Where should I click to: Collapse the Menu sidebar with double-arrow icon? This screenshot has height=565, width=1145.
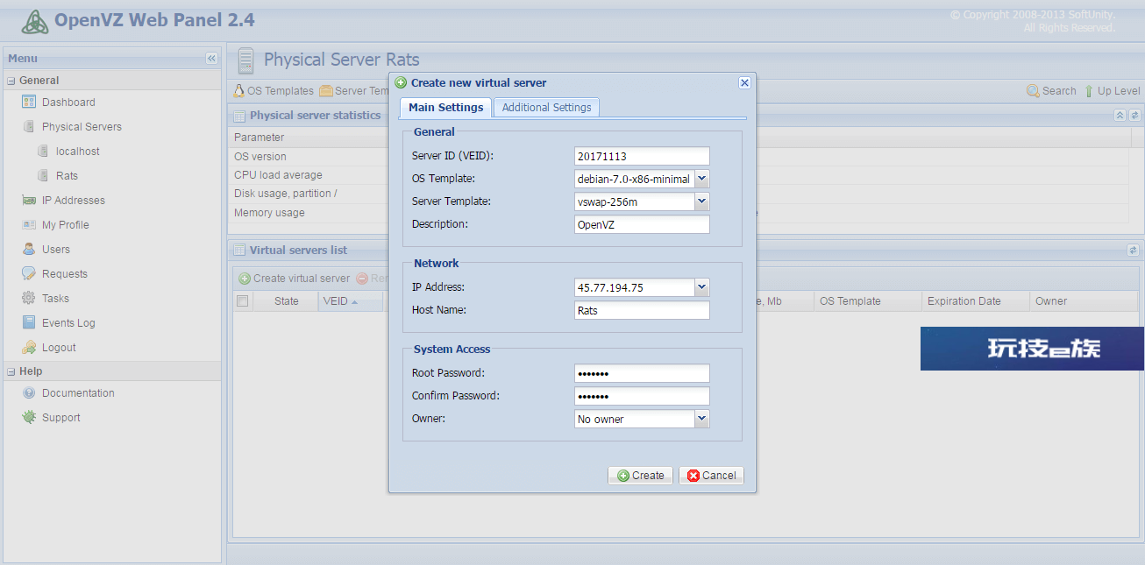[211, 58]
